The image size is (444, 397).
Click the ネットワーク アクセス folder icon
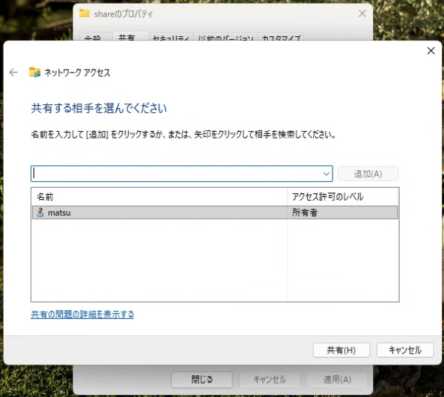[x=34, y=72]
